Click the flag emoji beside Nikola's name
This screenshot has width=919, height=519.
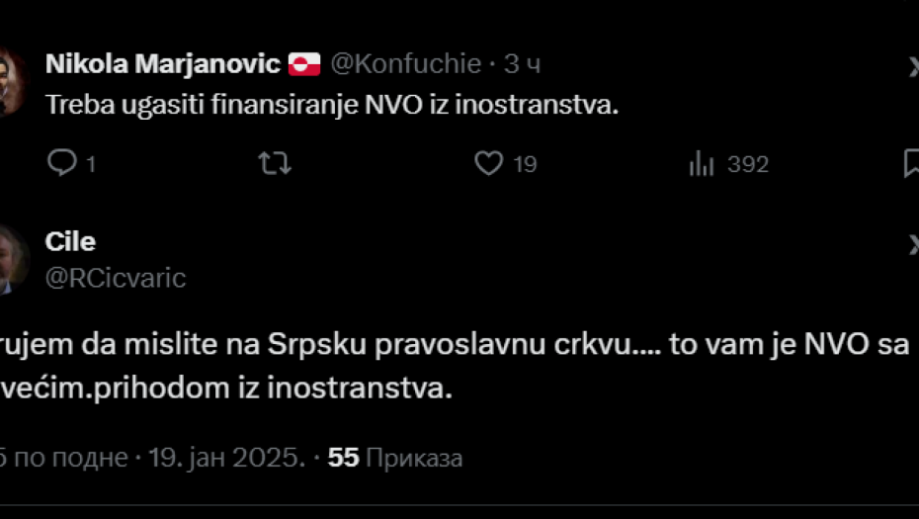303,65
